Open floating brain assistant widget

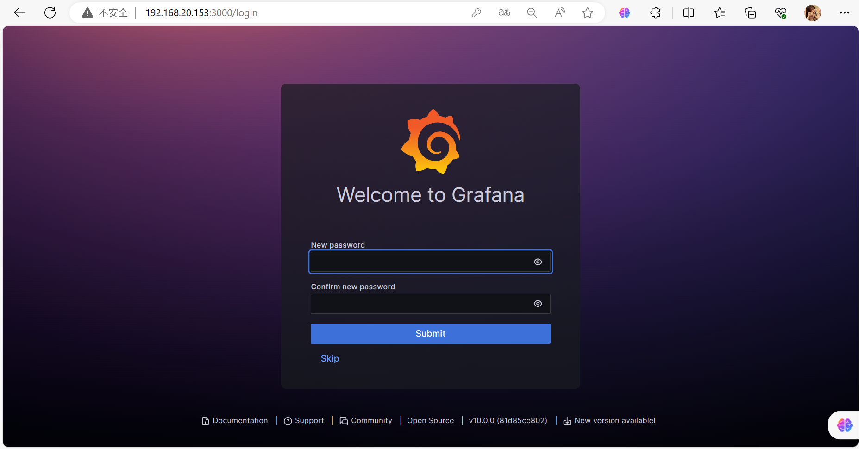click(845, 425)
